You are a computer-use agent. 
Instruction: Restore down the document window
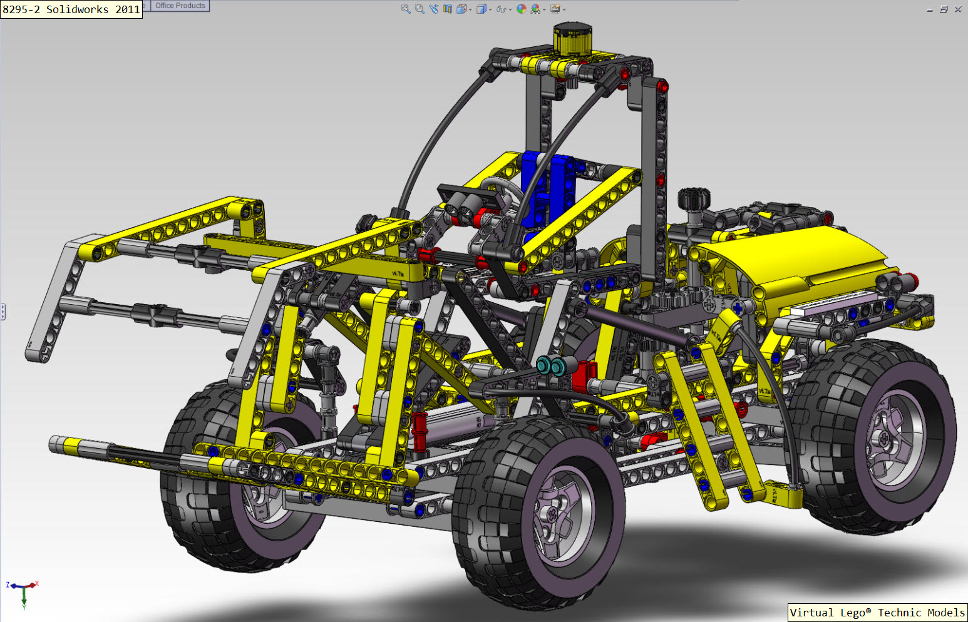click(944, 9)
